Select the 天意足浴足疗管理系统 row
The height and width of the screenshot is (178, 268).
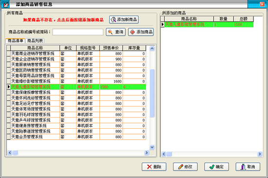point(76,103)
